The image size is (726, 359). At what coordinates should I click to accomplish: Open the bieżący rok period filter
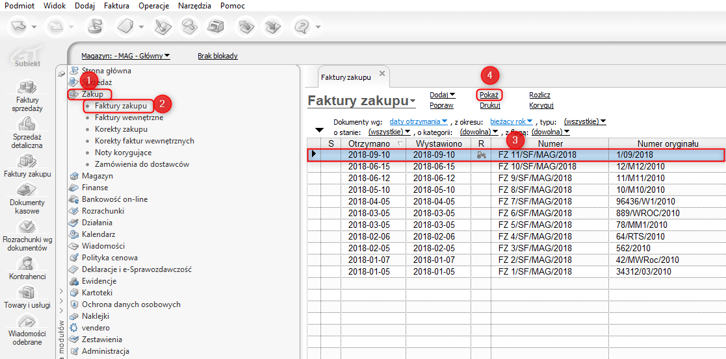click(511, 121)
